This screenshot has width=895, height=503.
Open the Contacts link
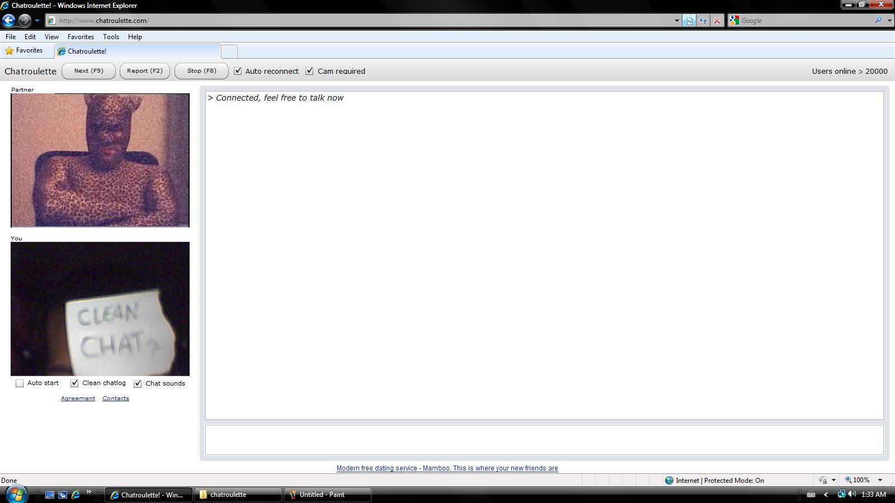pos(116,398)
